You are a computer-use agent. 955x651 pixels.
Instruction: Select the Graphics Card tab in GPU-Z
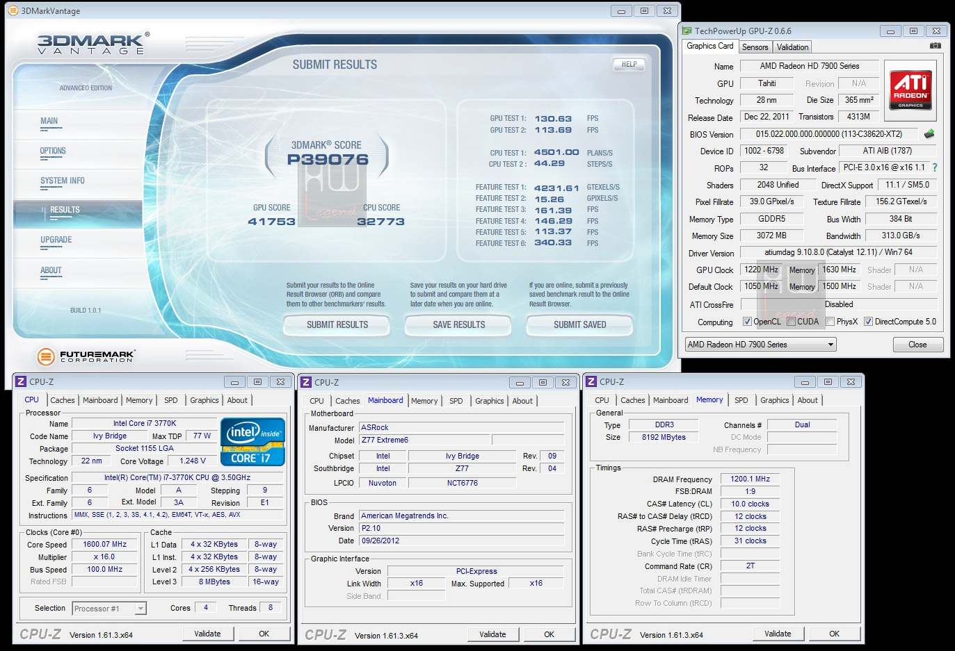coord(710,46)
